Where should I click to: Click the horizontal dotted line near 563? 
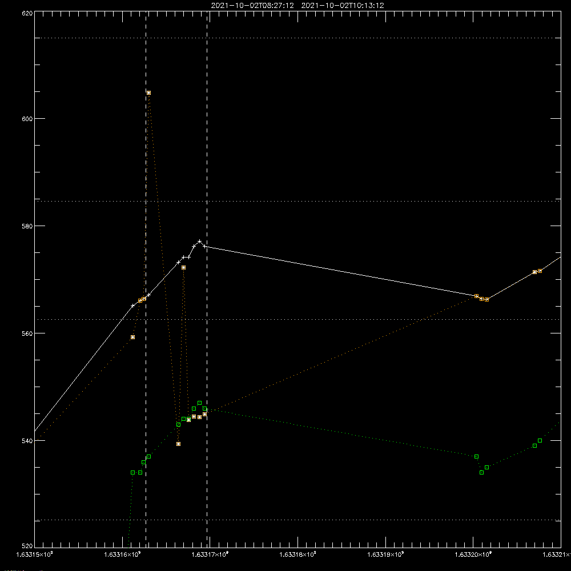coord(298,319)
